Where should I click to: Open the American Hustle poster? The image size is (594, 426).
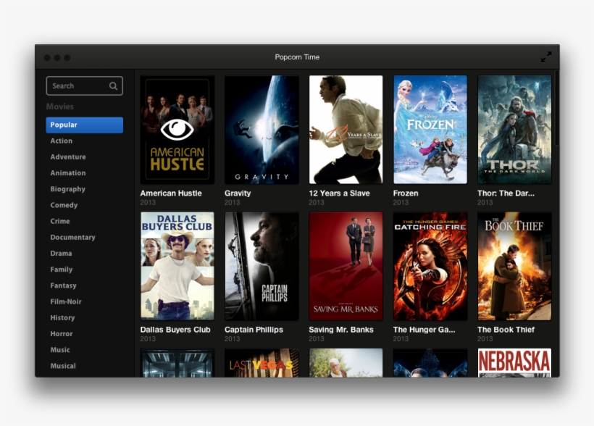(x=177, y=130)
